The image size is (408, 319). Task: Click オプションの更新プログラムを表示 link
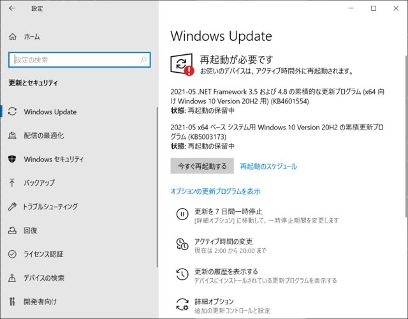click(x=215, y=191)
